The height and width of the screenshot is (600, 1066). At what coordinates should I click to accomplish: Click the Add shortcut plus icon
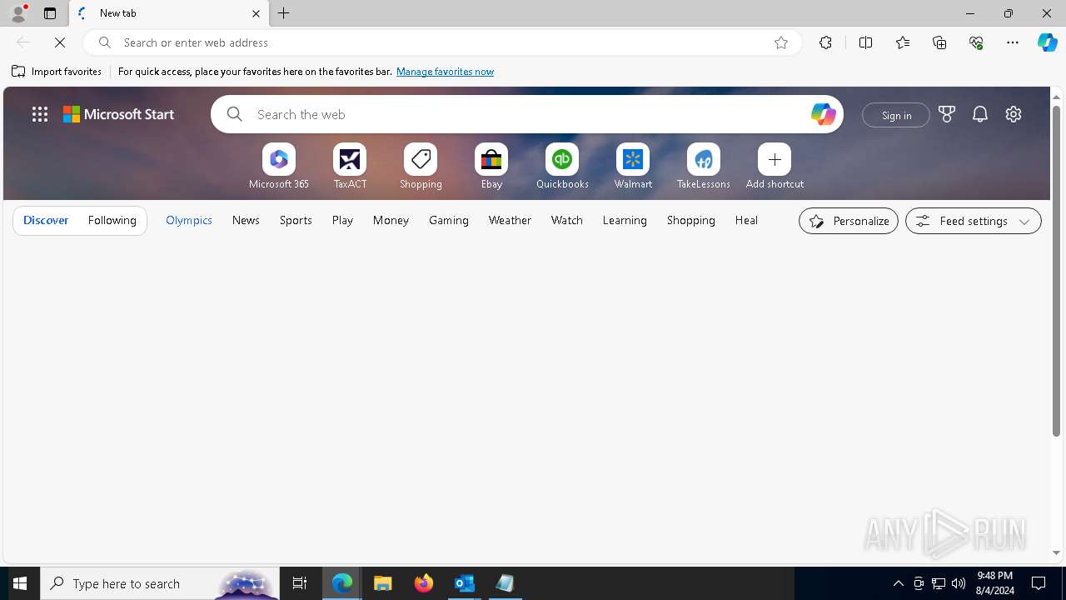(x=775, y=159)
